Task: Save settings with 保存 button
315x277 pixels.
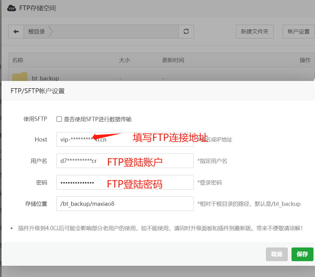Action: pyautogui.click(x=302, y=254)
